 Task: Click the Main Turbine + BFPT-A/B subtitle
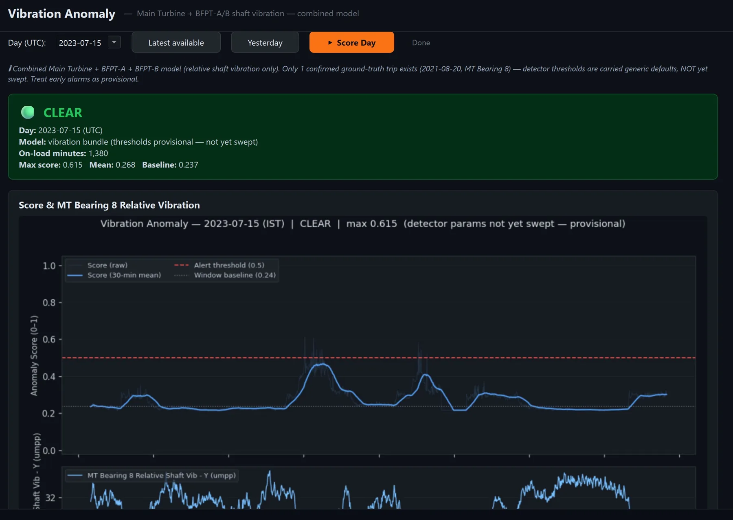coord(248,13)
